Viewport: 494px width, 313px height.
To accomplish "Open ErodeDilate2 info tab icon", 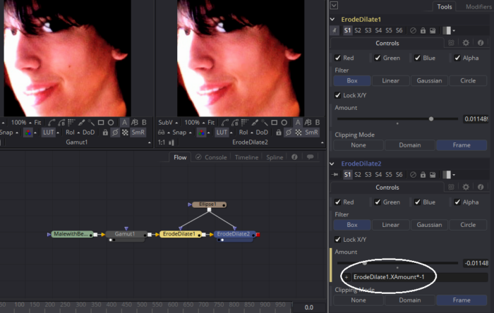I will click(x=481, y=188).
